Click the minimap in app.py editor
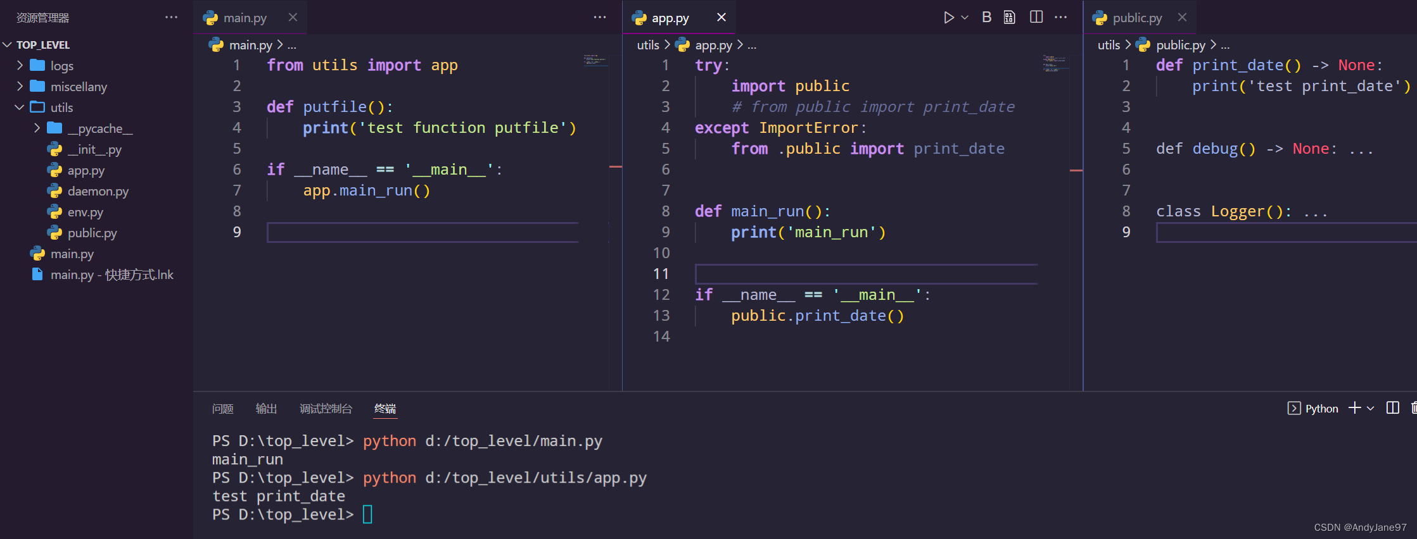1417x539 pixels. pos(1055,63)
